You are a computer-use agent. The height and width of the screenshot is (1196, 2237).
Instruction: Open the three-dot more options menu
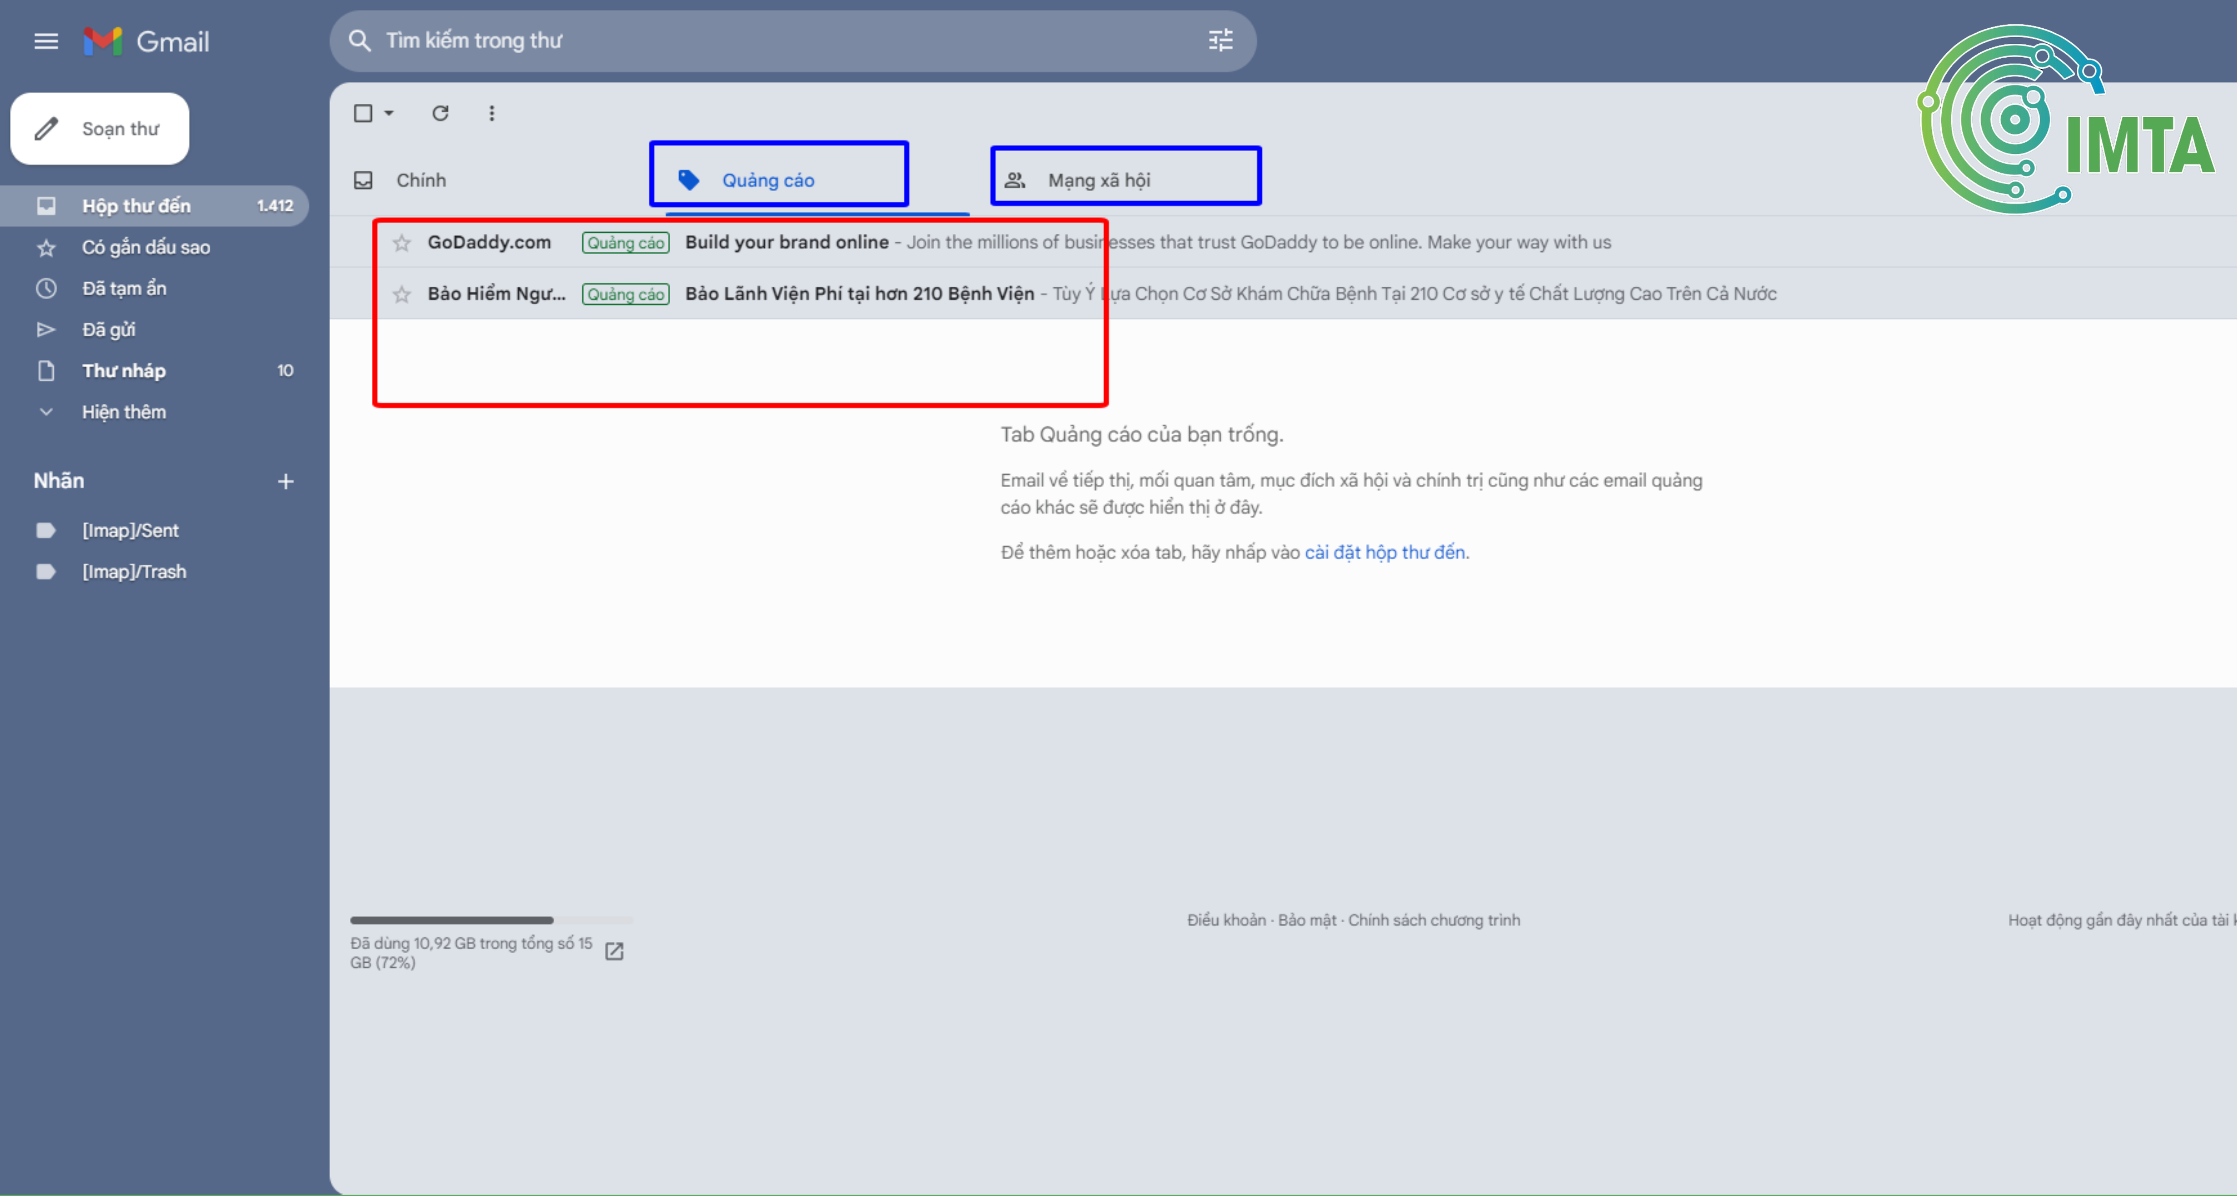coord(492,113)
